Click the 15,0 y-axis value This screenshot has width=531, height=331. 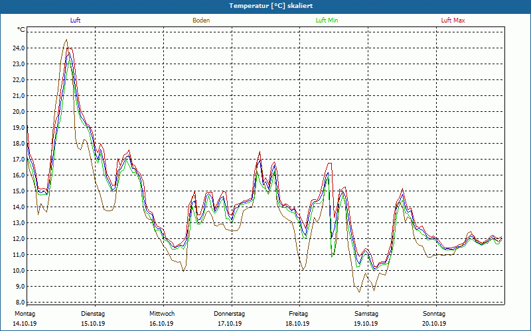19,191
